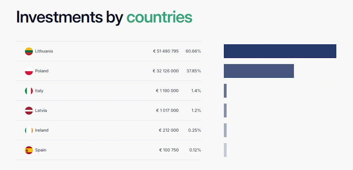Click the Latvia investment bar
Image resolution: width=353 pixels, height=170 pixels.
225,110
